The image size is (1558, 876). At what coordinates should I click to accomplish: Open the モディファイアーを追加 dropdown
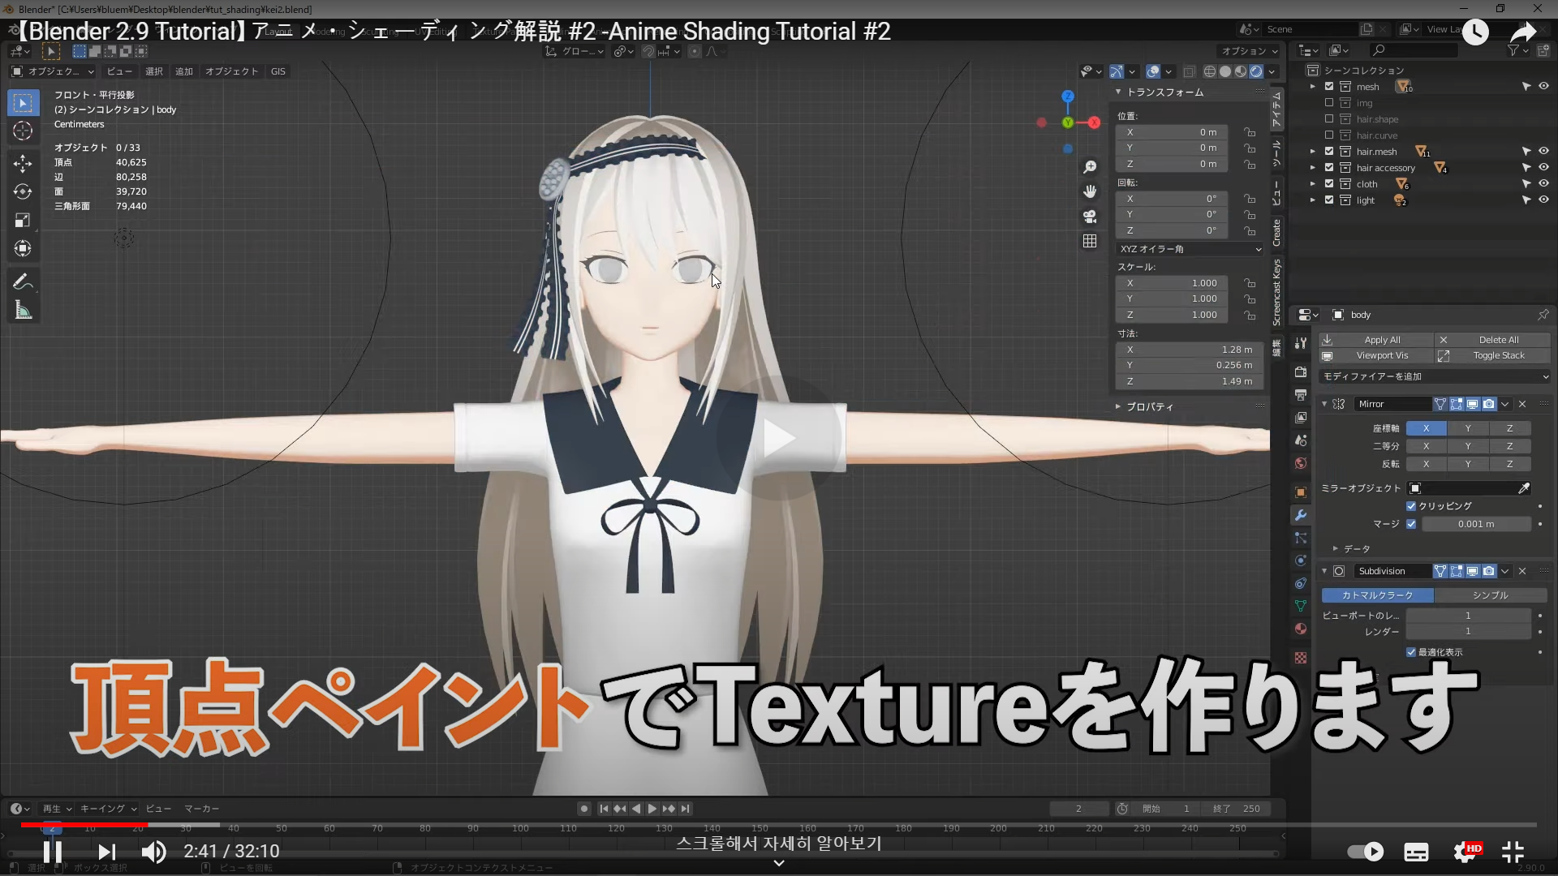pos(1435,376)
